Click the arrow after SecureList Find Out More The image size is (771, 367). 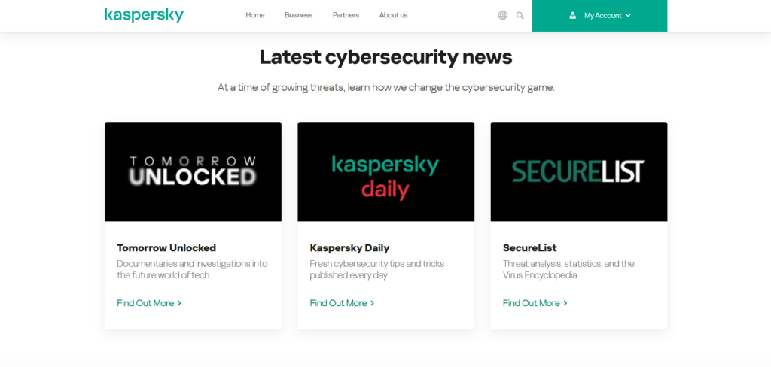click(x=565, y=303)
